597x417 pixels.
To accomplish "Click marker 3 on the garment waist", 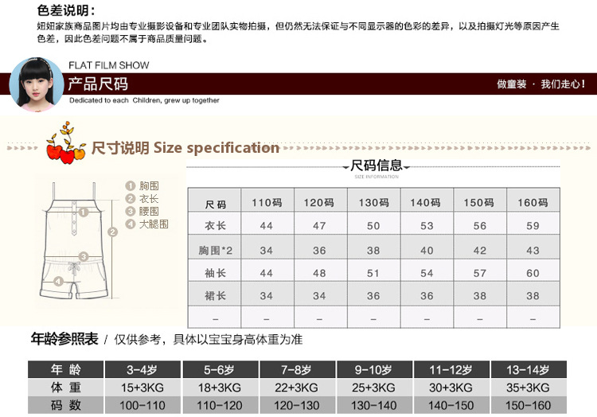I will (84, 256).
